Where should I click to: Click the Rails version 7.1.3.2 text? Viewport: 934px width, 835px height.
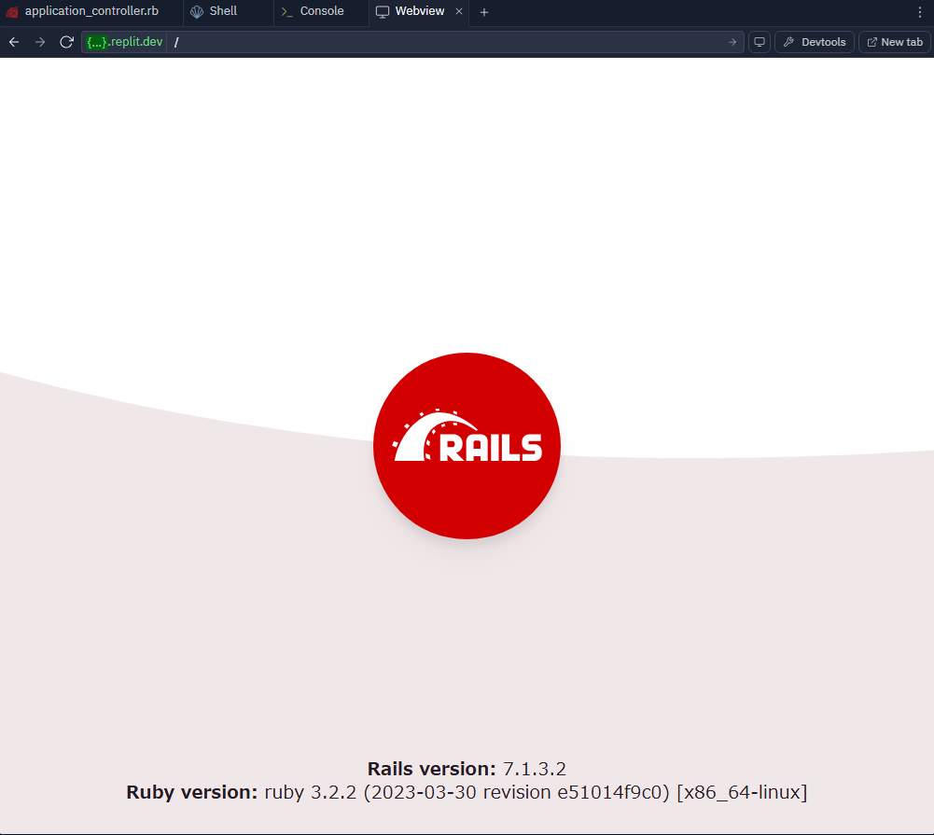(467, 769)
